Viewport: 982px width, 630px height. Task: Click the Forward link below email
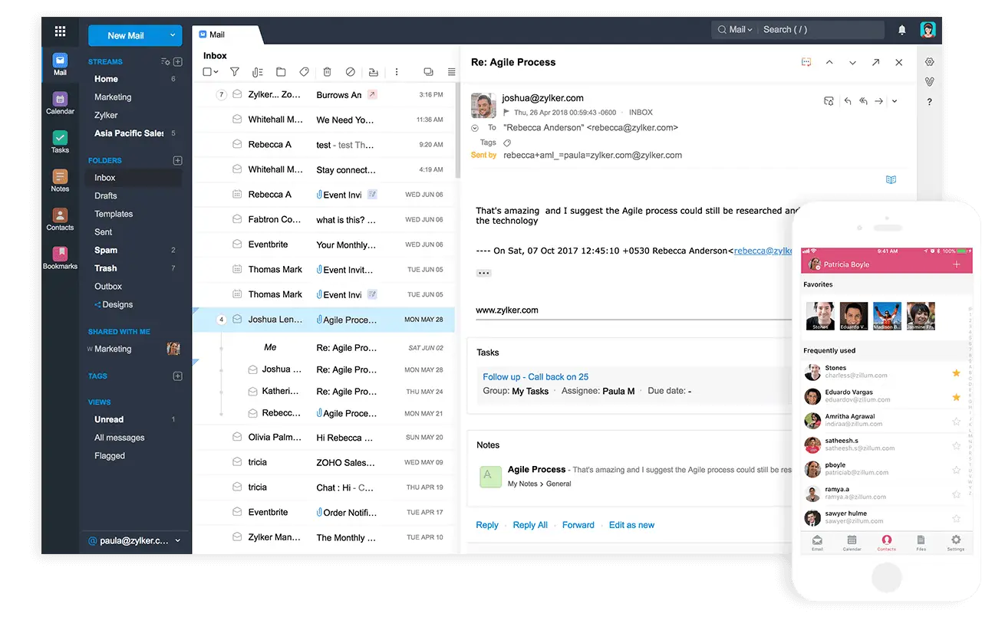pyautogui.click(x=578, y=525)
